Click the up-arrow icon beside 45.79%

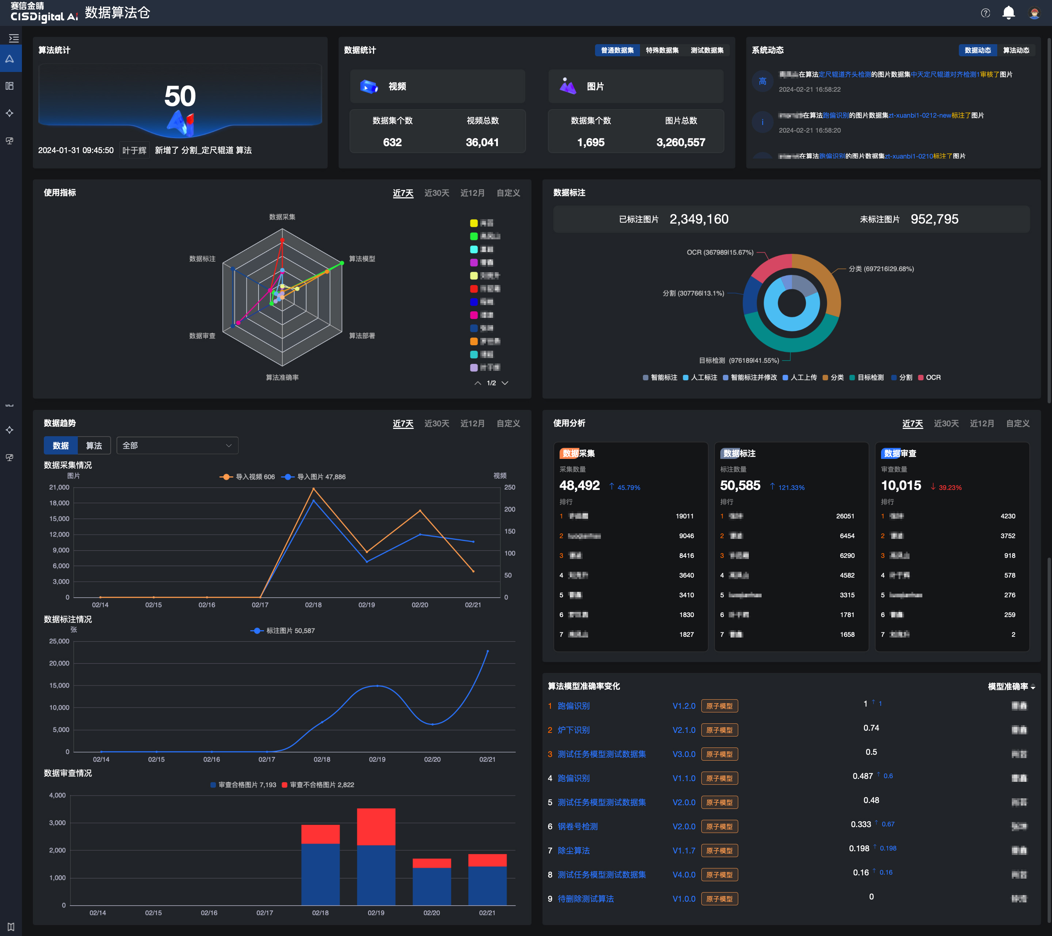point(611,487)
